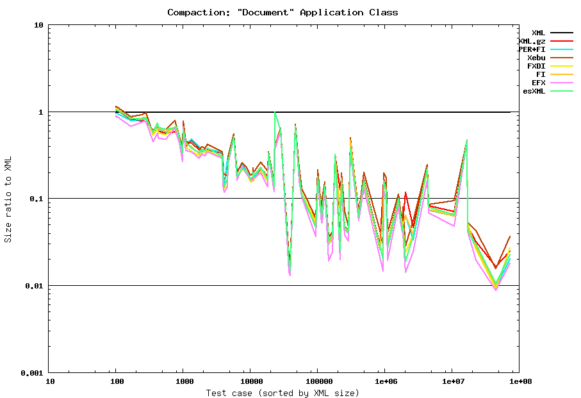Click the esXML legend label

(x=534, y=91)
